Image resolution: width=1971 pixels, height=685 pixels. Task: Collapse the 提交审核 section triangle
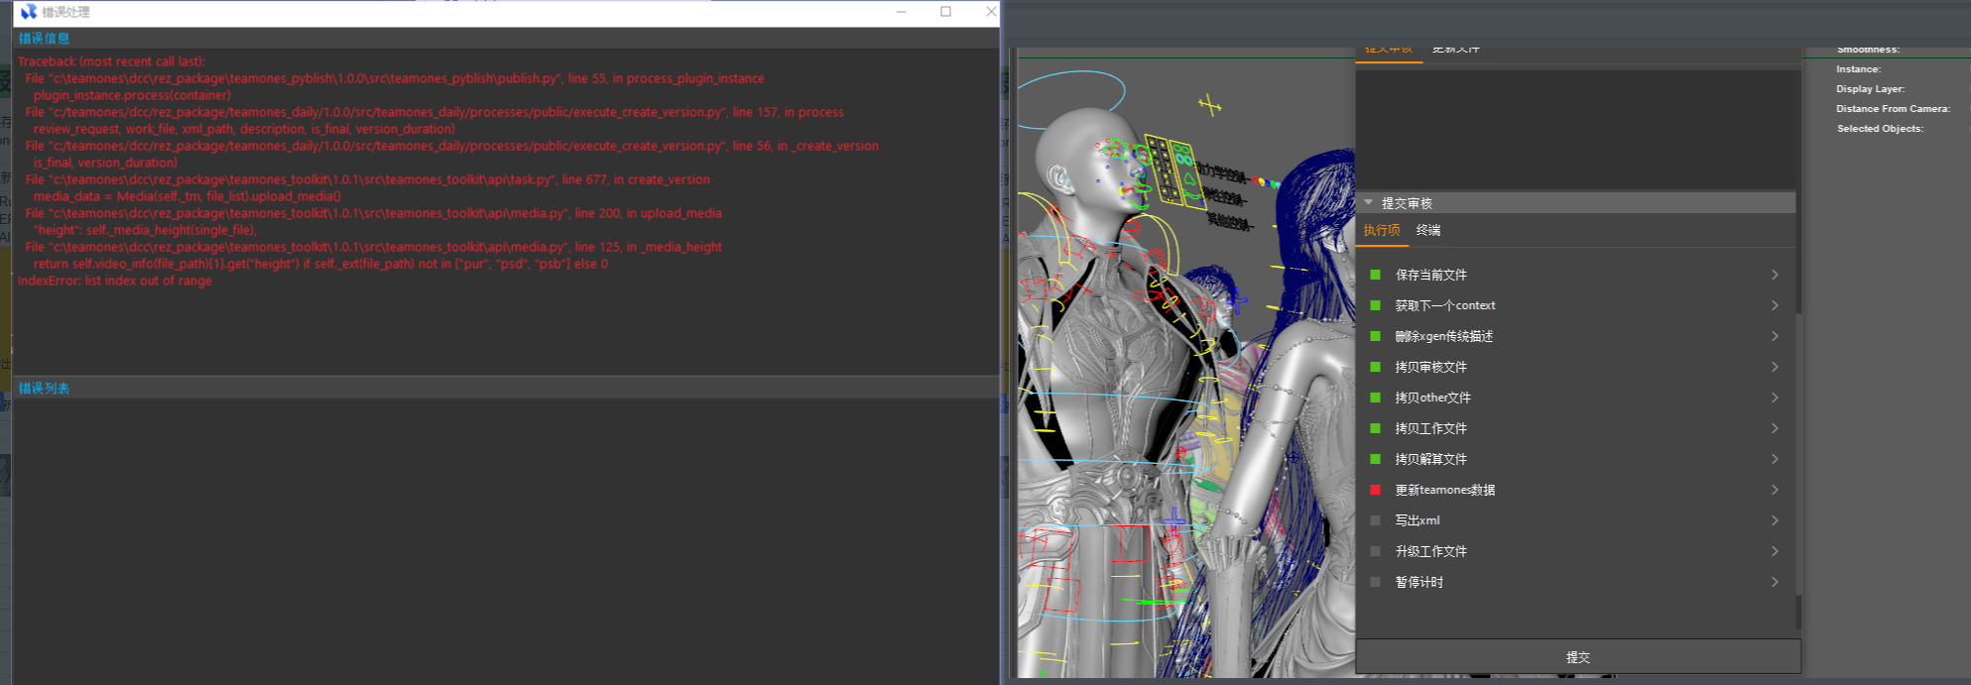1369,202
